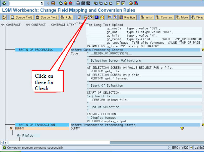
Task: Go to Last Page icon
Action: click(111, 3)
